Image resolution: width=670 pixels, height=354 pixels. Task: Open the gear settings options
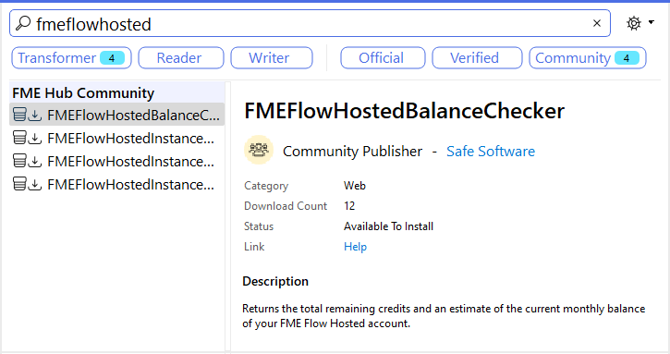point(634,23)
